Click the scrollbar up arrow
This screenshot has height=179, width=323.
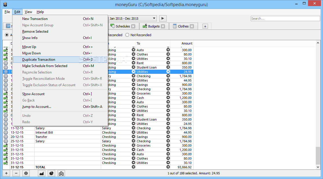[x=318, y=43]
